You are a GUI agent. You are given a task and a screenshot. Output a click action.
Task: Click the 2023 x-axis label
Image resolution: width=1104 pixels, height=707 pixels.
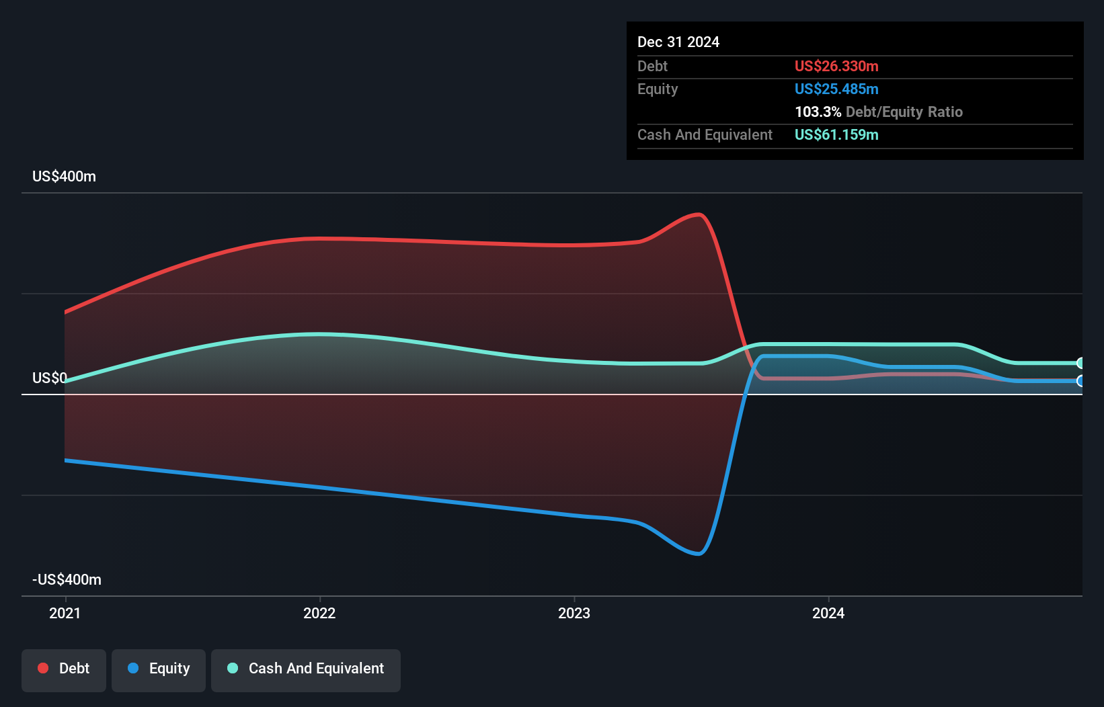coord(574,613)
